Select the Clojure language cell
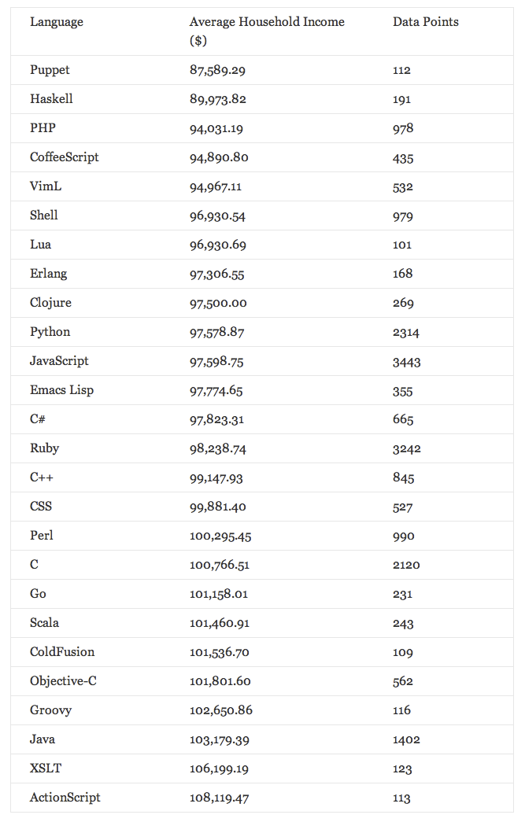525x822 pixels. [51, 303]
